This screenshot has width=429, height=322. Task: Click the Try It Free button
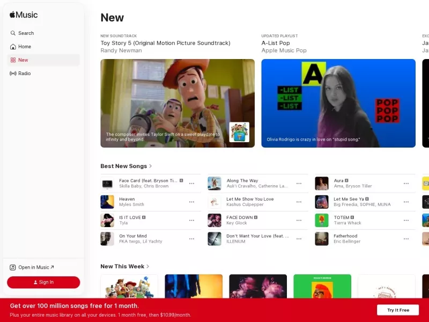pyautogui.click(x=398, y=310)
